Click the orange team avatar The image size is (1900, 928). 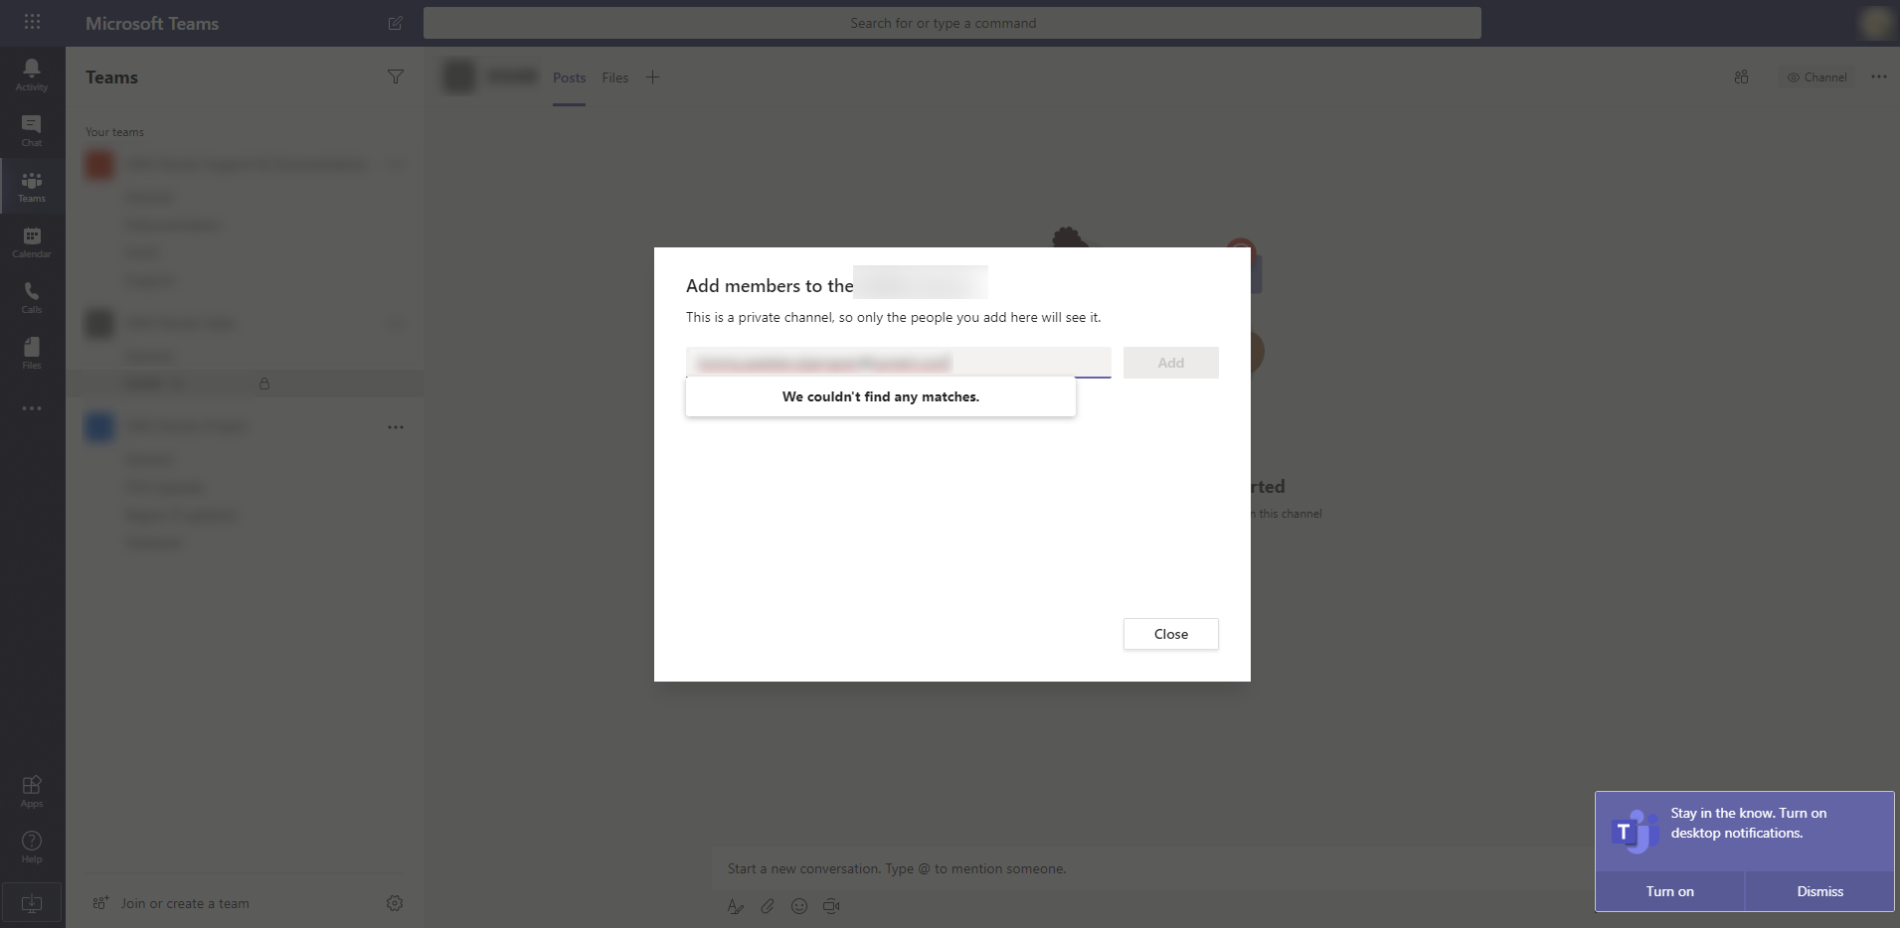[99, 164]
